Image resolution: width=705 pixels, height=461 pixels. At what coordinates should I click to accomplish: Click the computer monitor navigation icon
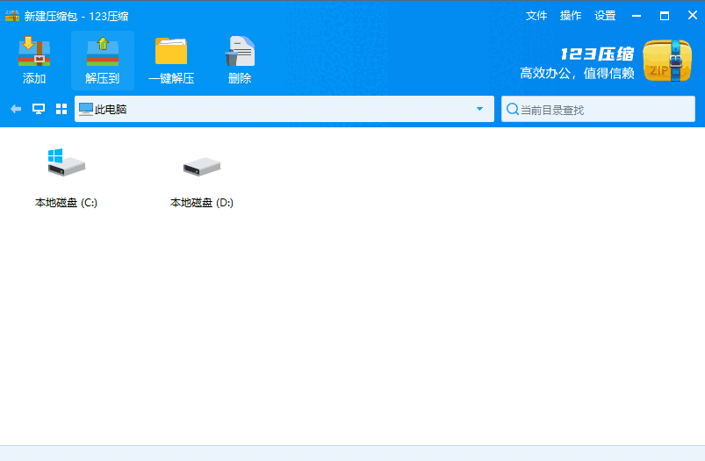click(x=39, y=109)
